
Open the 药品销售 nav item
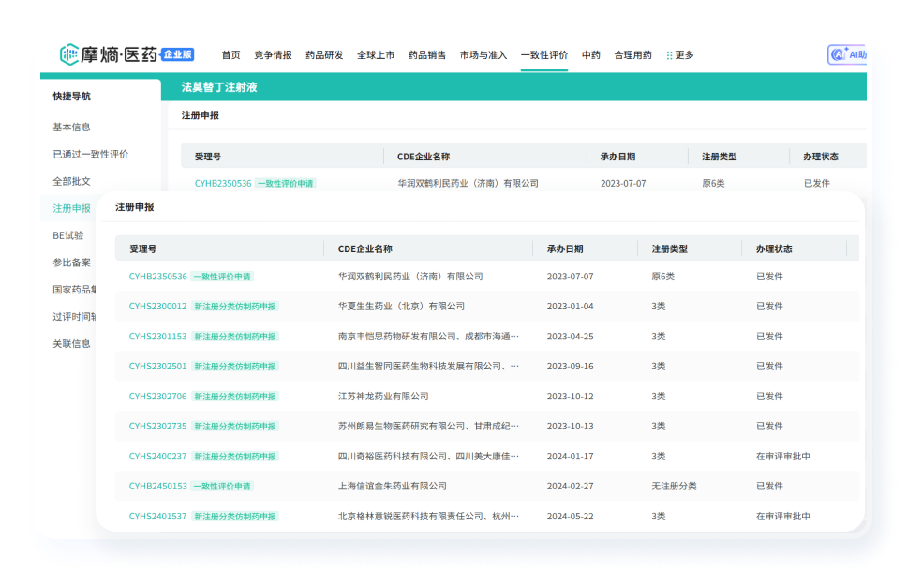(427, 55)
